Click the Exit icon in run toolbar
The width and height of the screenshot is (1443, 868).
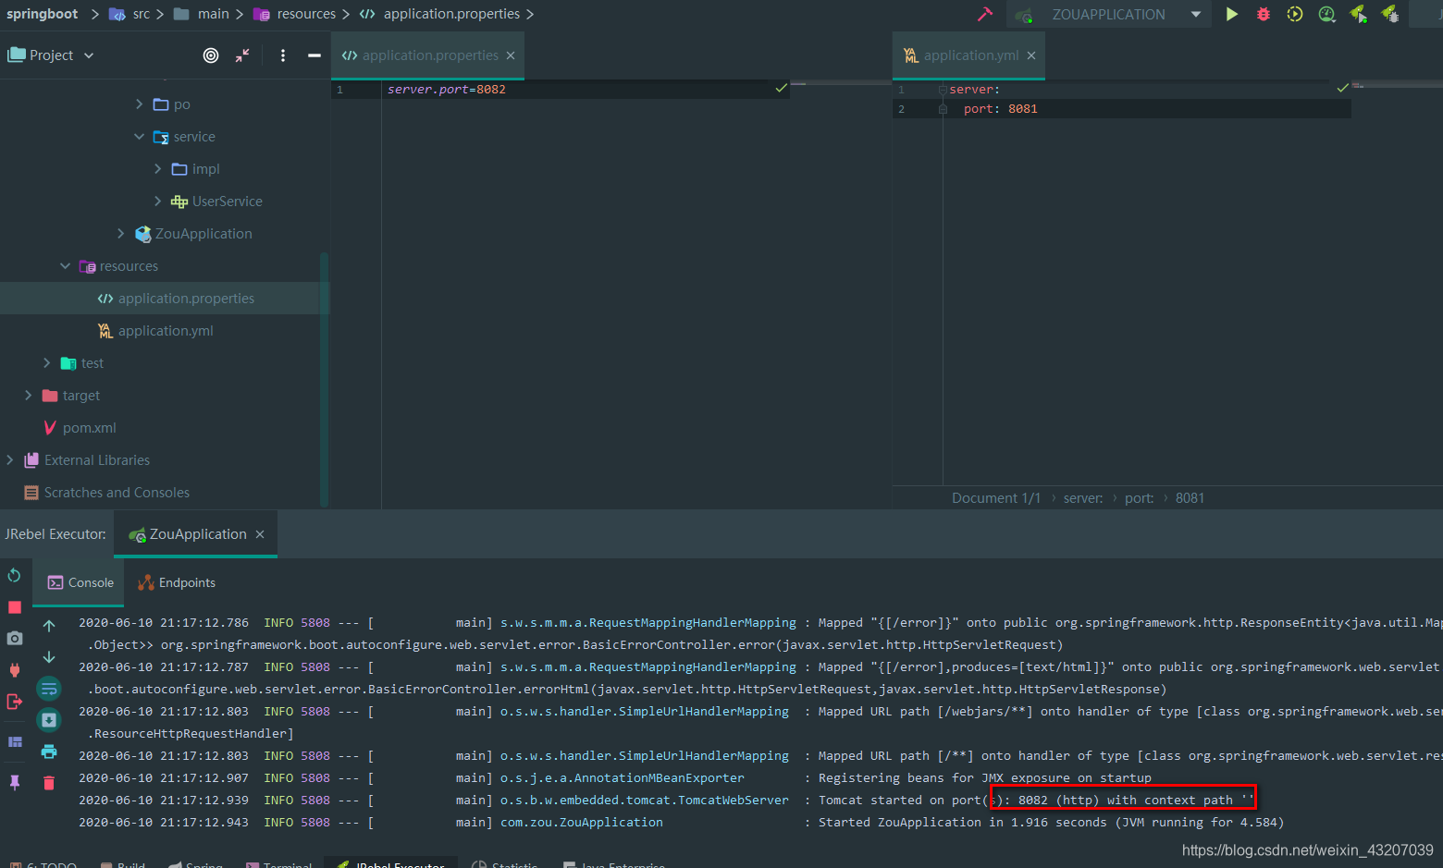(15, 702)
